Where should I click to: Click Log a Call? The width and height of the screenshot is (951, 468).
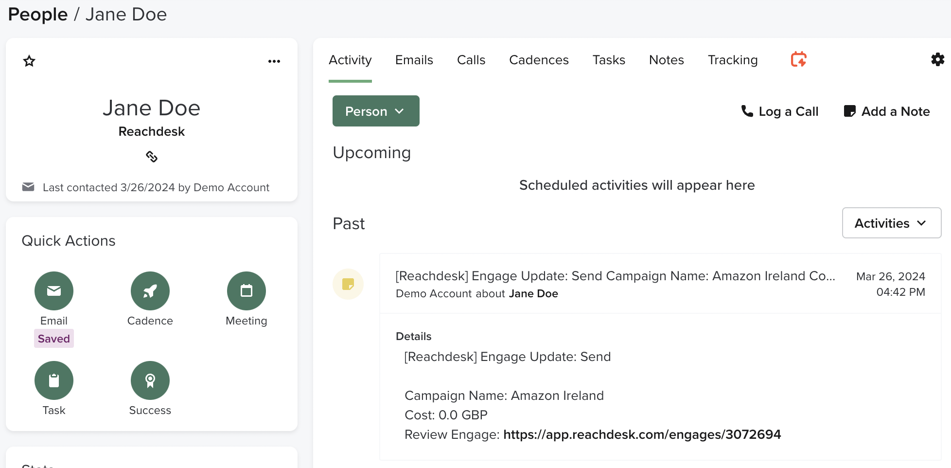(x=780, y=111)
